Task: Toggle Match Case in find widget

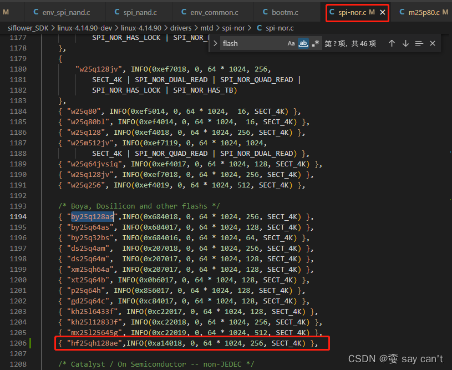Action: pos(291,44)
